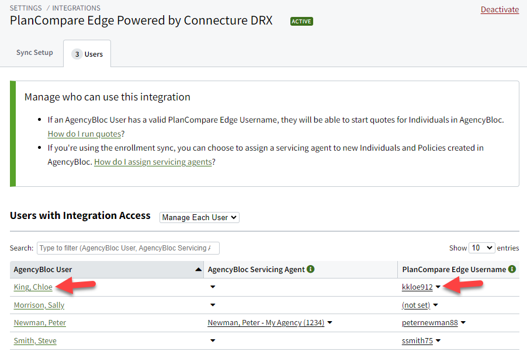The image size is (527, 355).
Task: Go to Integrations breadcrumb
Action: click(x=77, y=8)
